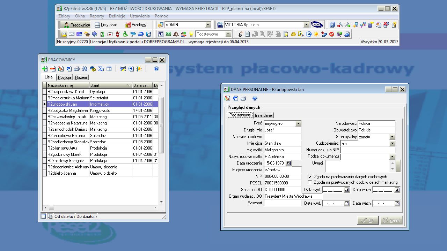The width and height of the screenshot is (447, 251).
Task: Open Pomoc menu
Action: (x=161, y=16)
